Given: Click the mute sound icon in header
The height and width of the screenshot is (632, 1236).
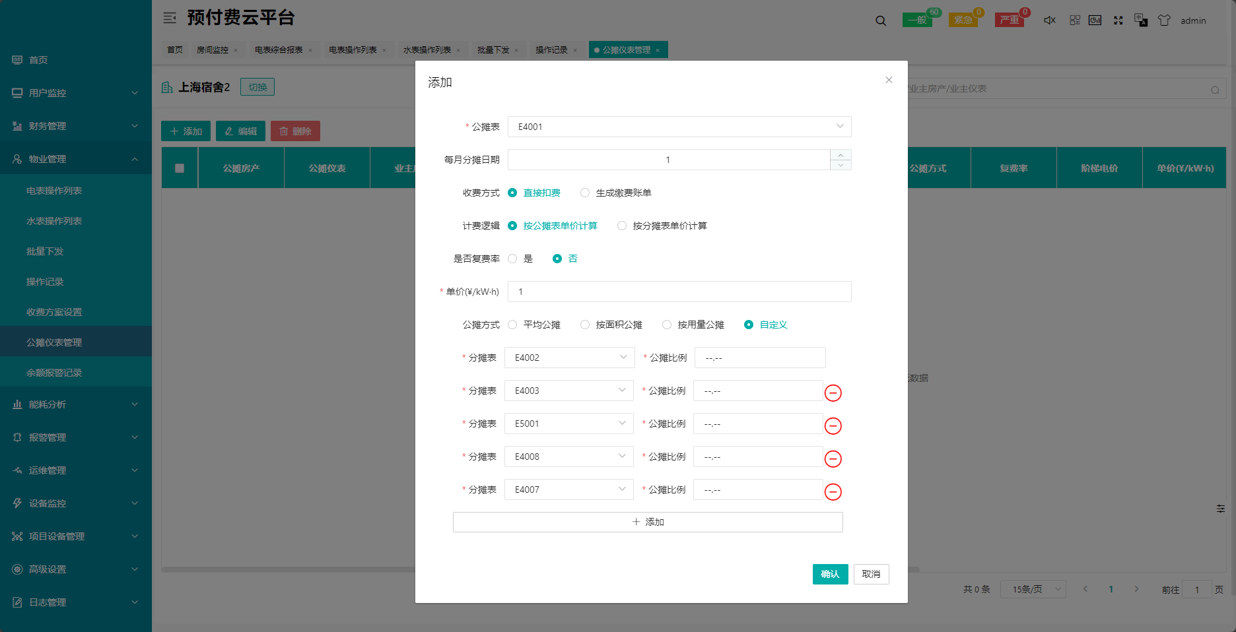Looking at the screenshot, I should (1049, 20).
